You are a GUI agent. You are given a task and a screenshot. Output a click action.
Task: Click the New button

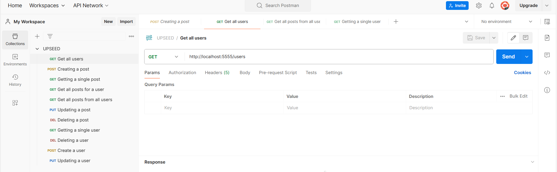pyautogui.click(x=108, y=21)
